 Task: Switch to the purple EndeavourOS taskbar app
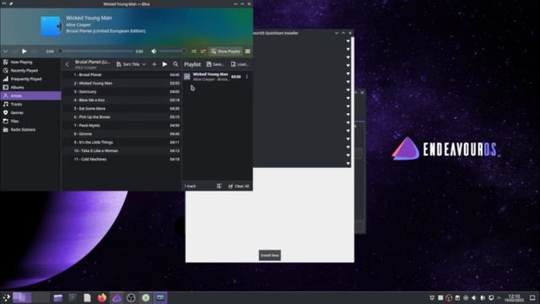tap(116, 298)
